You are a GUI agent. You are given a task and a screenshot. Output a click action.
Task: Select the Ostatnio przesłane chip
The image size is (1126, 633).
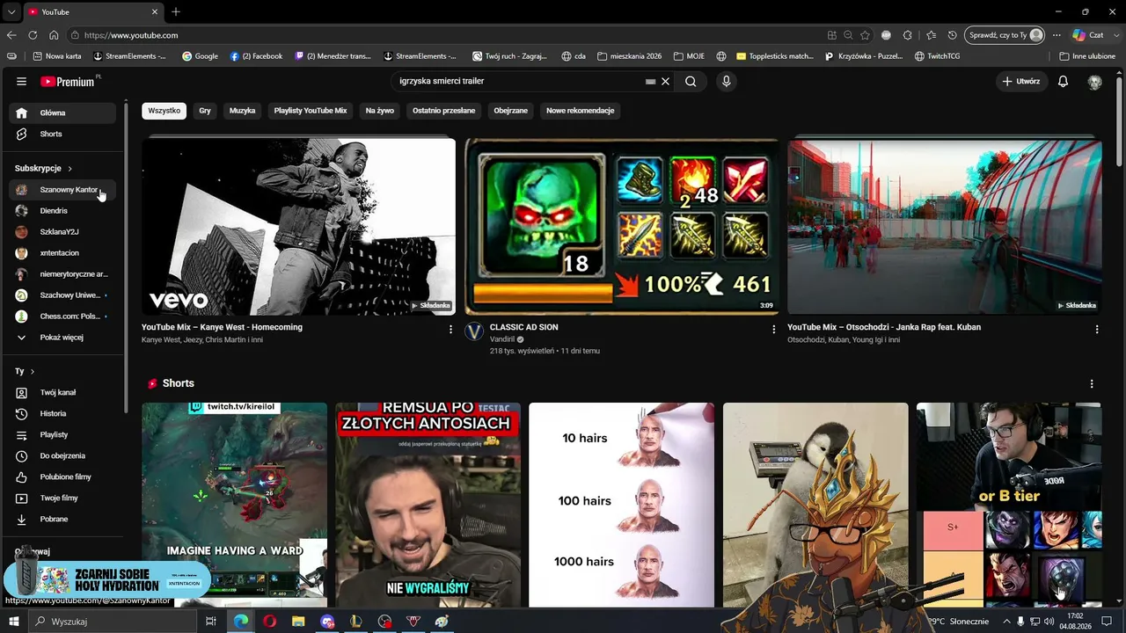point(443,111)
